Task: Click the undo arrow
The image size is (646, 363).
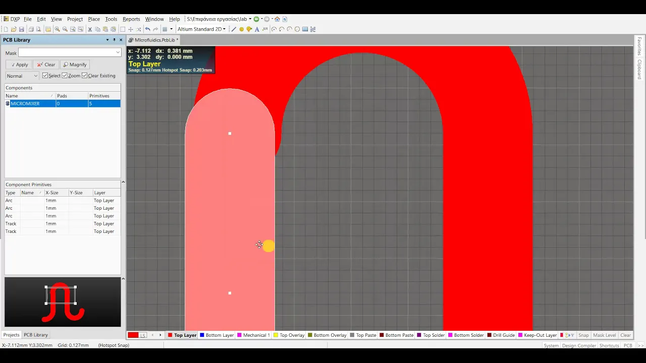Action: [x=147, y=29]
